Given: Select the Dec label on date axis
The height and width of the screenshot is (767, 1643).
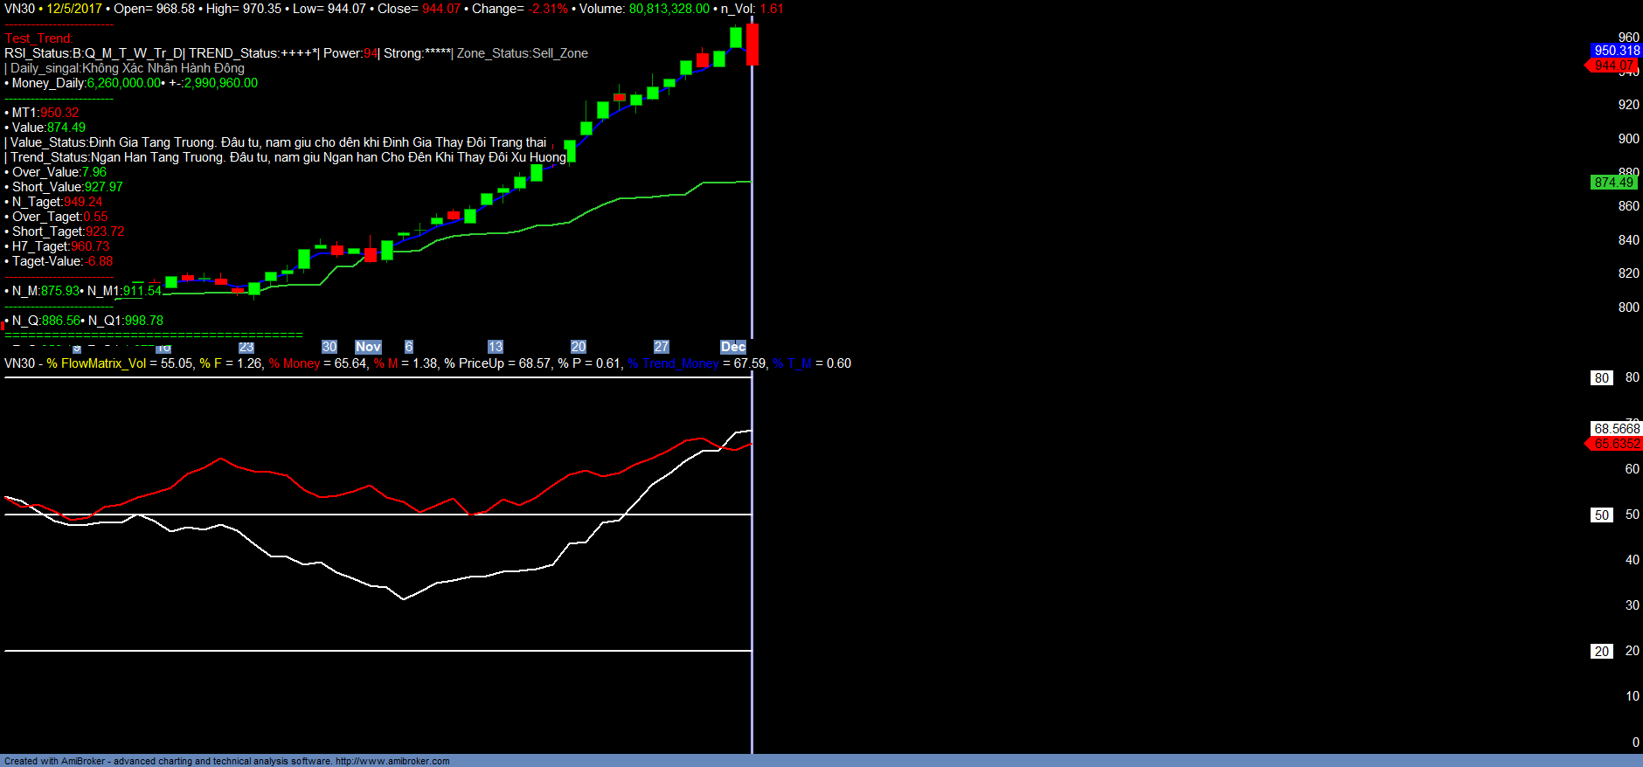Looking at the screenshot, I should [732, 347].
